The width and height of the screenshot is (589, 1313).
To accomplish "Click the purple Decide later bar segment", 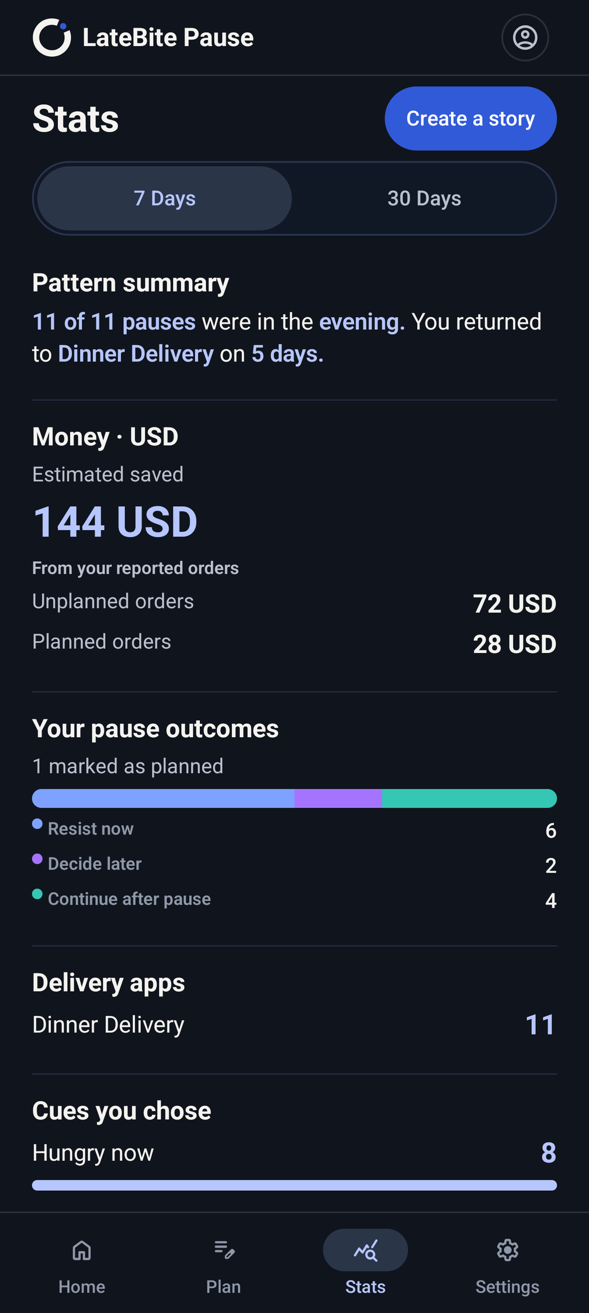I will click(x=338, y=799).
